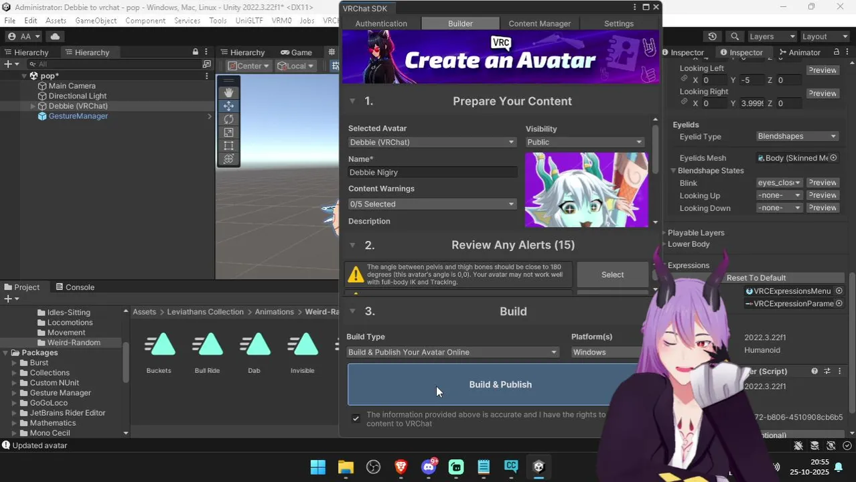Click the global search magnifier icon
The width and height of the screenshot is (856, 482).
pos(735,36)
